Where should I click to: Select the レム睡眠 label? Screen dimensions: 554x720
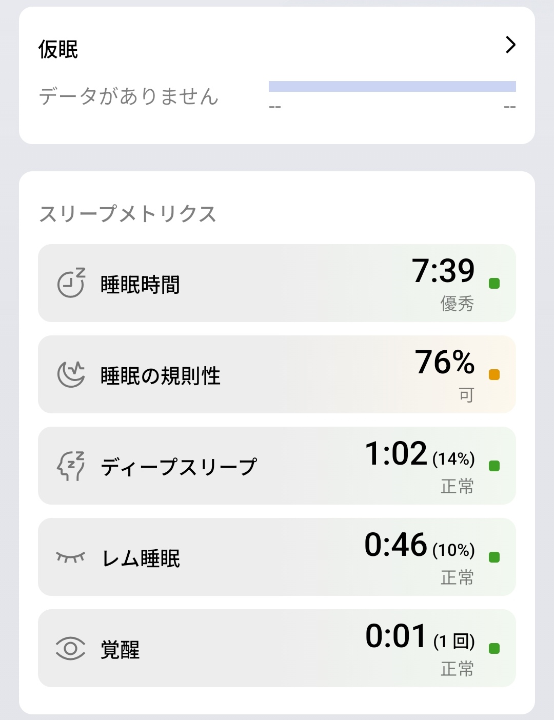coord(141,558)
